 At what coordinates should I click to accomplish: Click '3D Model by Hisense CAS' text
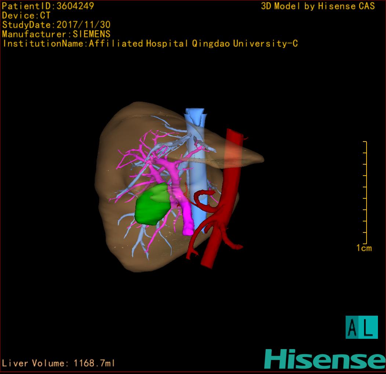[318, 6]
